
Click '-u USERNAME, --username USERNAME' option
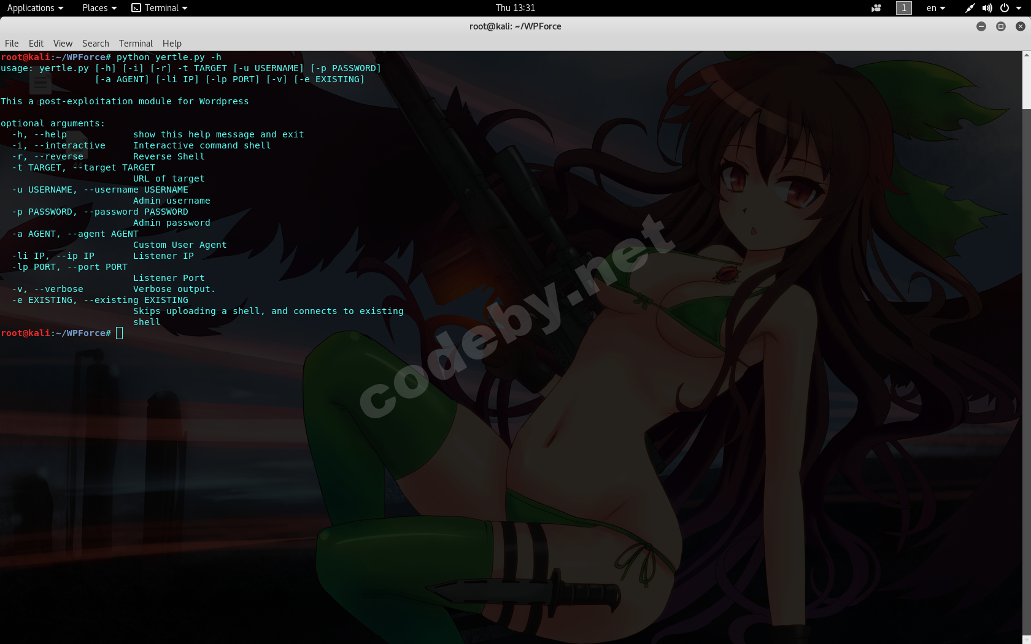[100, 190]
